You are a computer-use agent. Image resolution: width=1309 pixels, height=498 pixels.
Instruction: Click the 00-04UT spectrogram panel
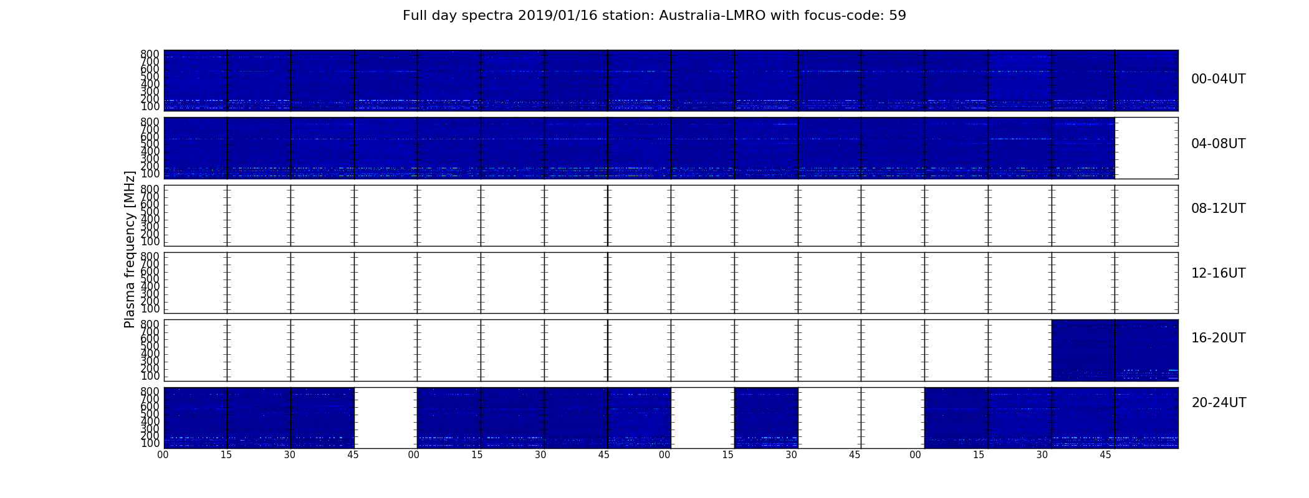point(671,80)
